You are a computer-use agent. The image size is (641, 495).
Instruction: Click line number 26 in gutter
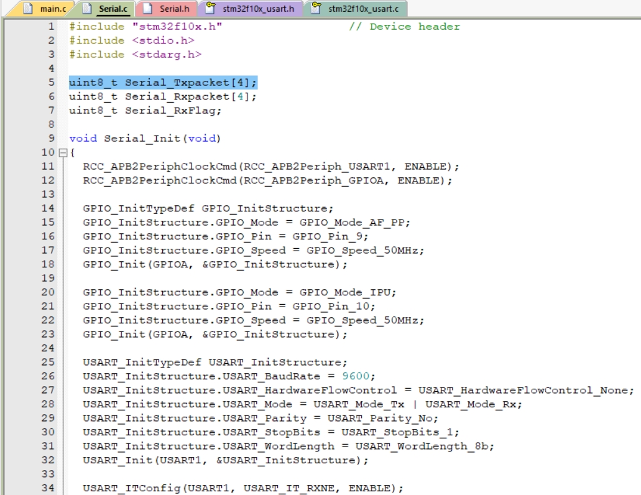[x=47, y=376]
